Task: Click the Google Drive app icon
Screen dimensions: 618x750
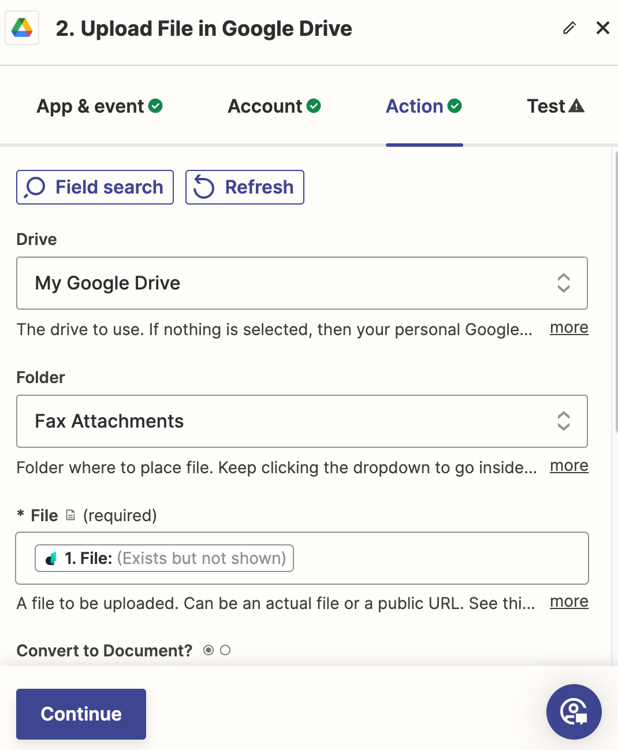Action: pyautogui.click(x=22, y=28)
